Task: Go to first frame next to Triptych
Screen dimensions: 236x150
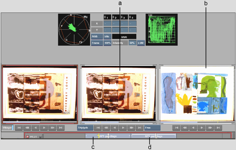Action: click(x=98, y=128)
